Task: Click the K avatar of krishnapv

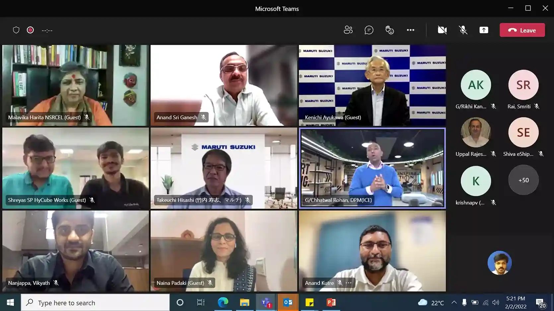Action: pyautogui.click(x=476, y=181)
